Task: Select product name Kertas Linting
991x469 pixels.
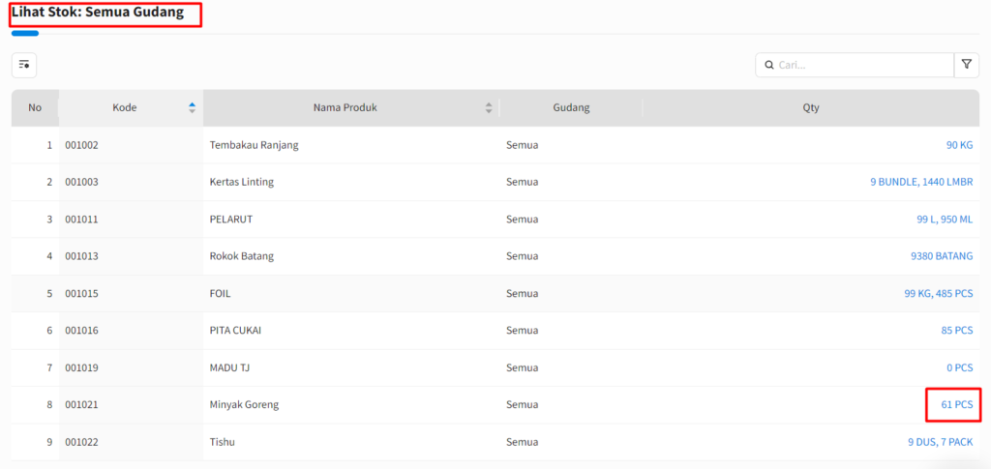Action: [241, 183]
